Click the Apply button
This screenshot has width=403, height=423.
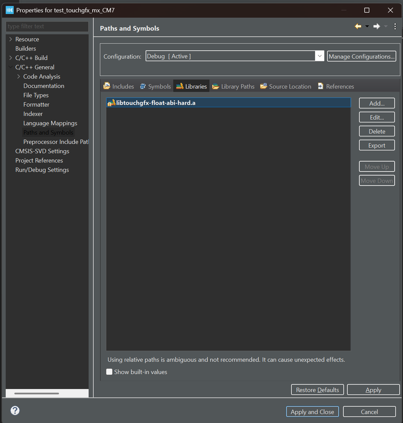(373, 390)
